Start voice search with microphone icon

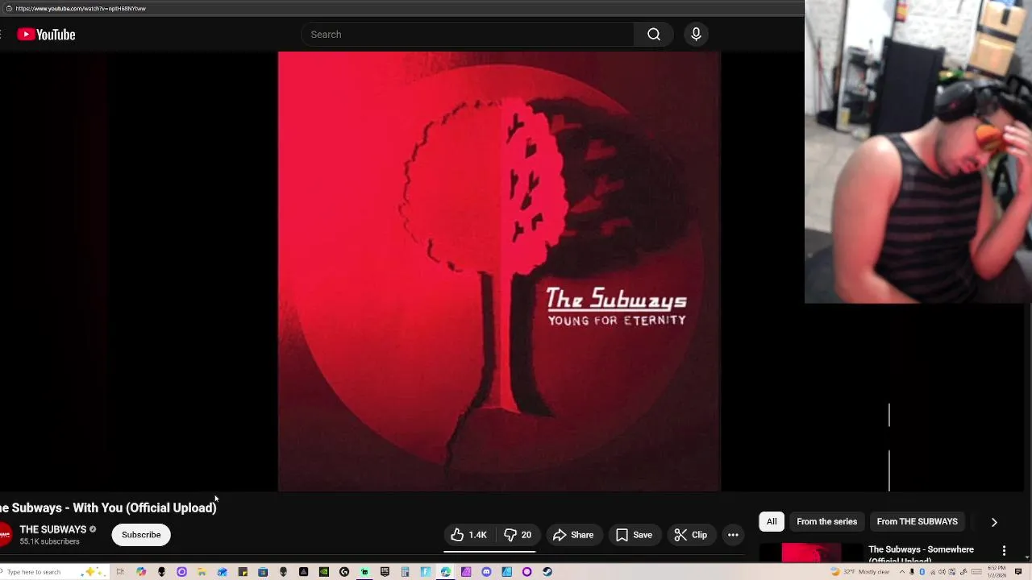(696, 35)
